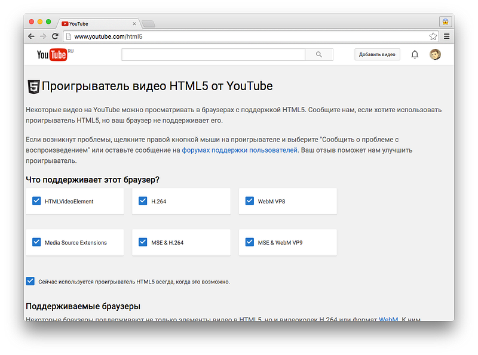Go back with the browser back arrow
Screen dimensions: 478x355
31,36
